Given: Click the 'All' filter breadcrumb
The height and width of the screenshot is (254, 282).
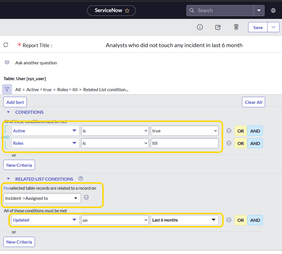Looking at the screenshot, I should (x=18, y=90).
